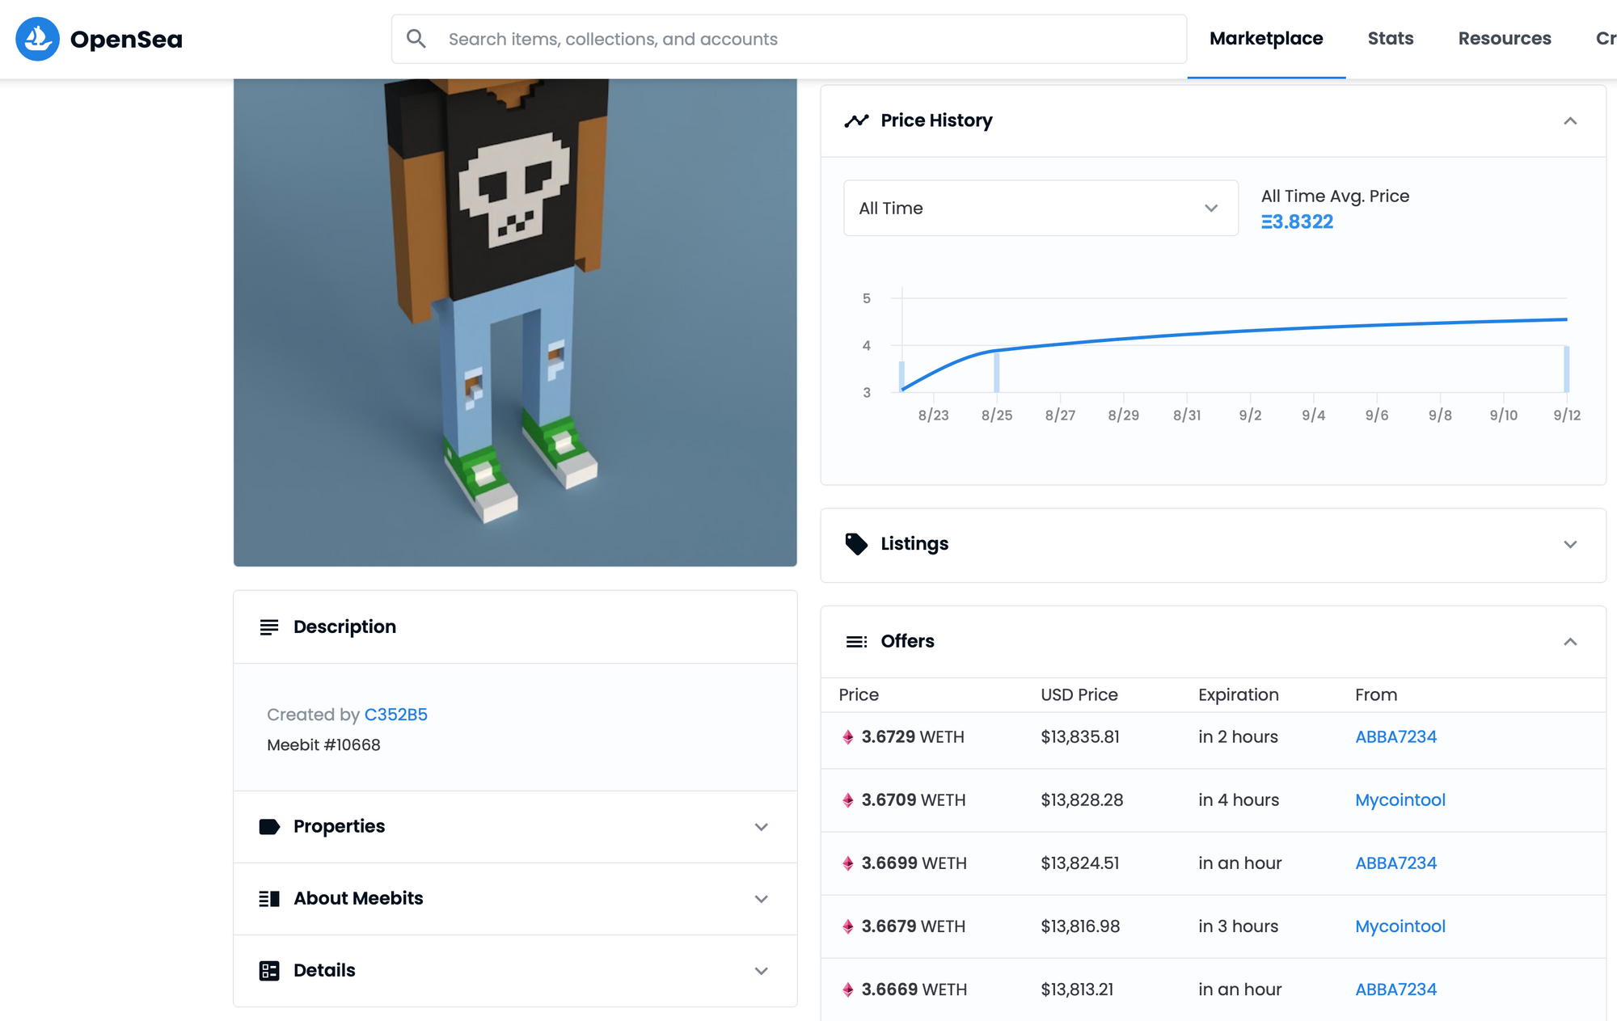Open creator C352B5 profile link
The height and width of the screenshot is (1021, 1617).
tap(395, 715)
